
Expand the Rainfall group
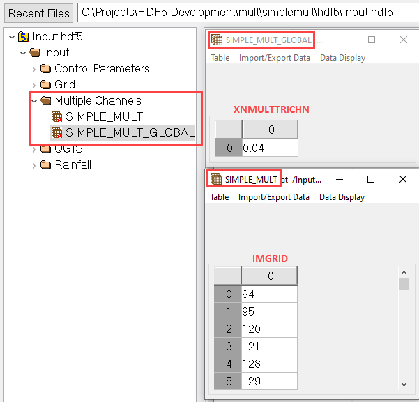pos(34,165)
